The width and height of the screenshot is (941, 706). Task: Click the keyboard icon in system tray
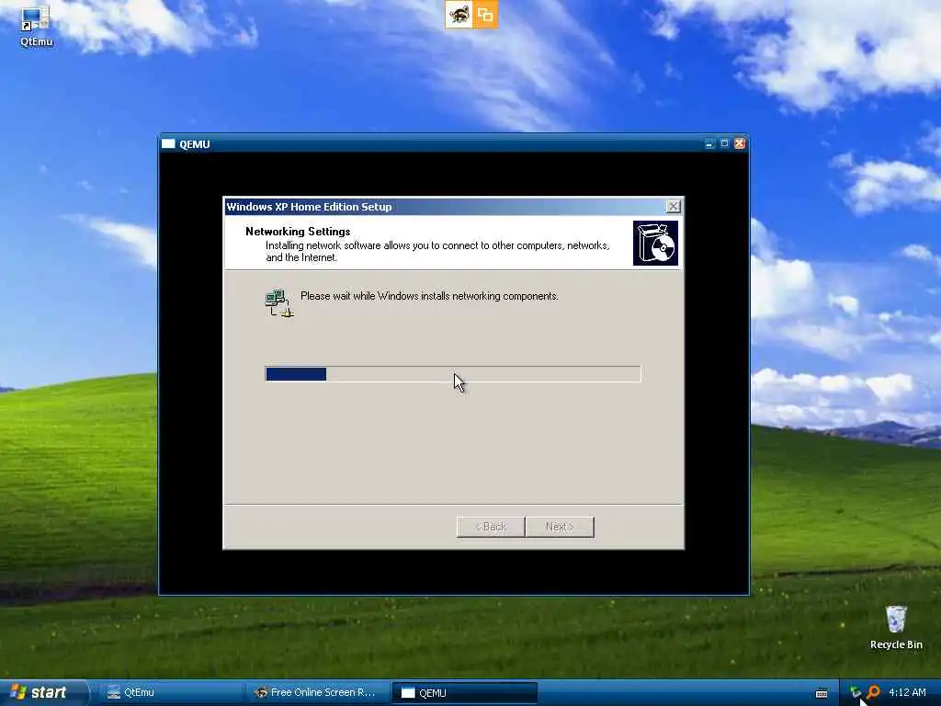click(822, 693)
